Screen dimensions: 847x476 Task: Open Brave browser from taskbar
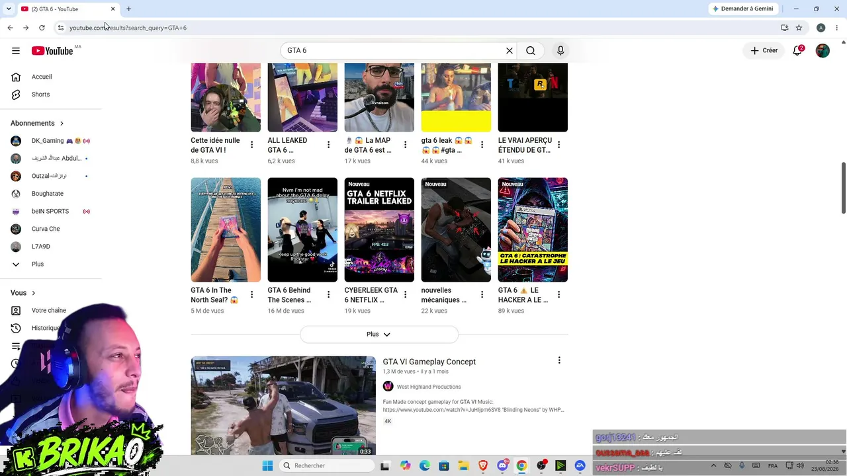483,465
